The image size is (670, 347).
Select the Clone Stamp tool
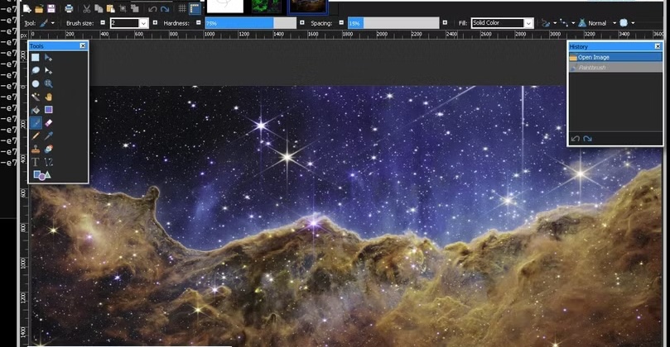(36, 150)
